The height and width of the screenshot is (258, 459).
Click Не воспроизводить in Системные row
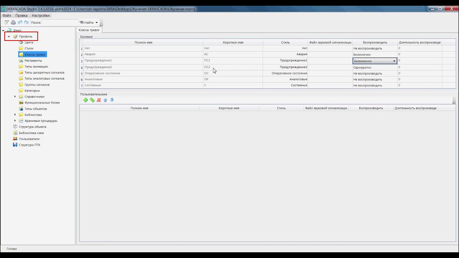375,85
